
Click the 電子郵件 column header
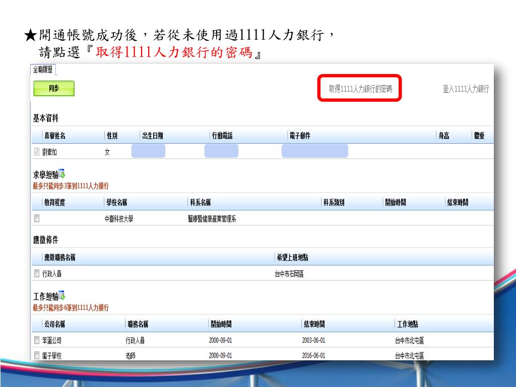pos(300,136)
